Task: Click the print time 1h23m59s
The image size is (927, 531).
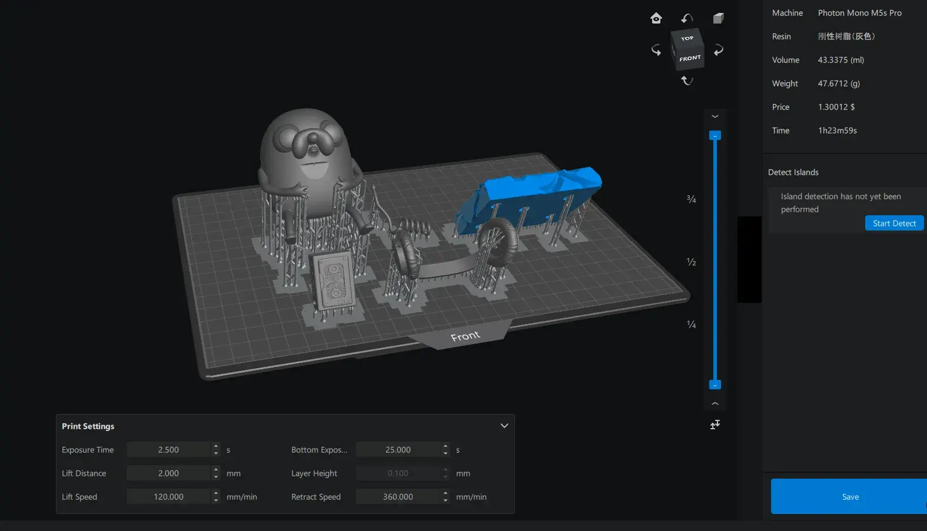Action: click(837, 131)
